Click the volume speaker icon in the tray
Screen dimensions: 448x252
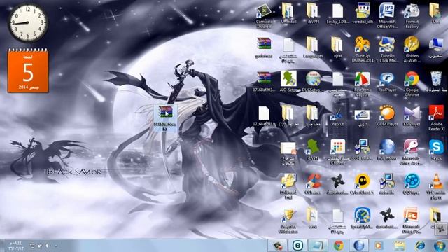47,246
